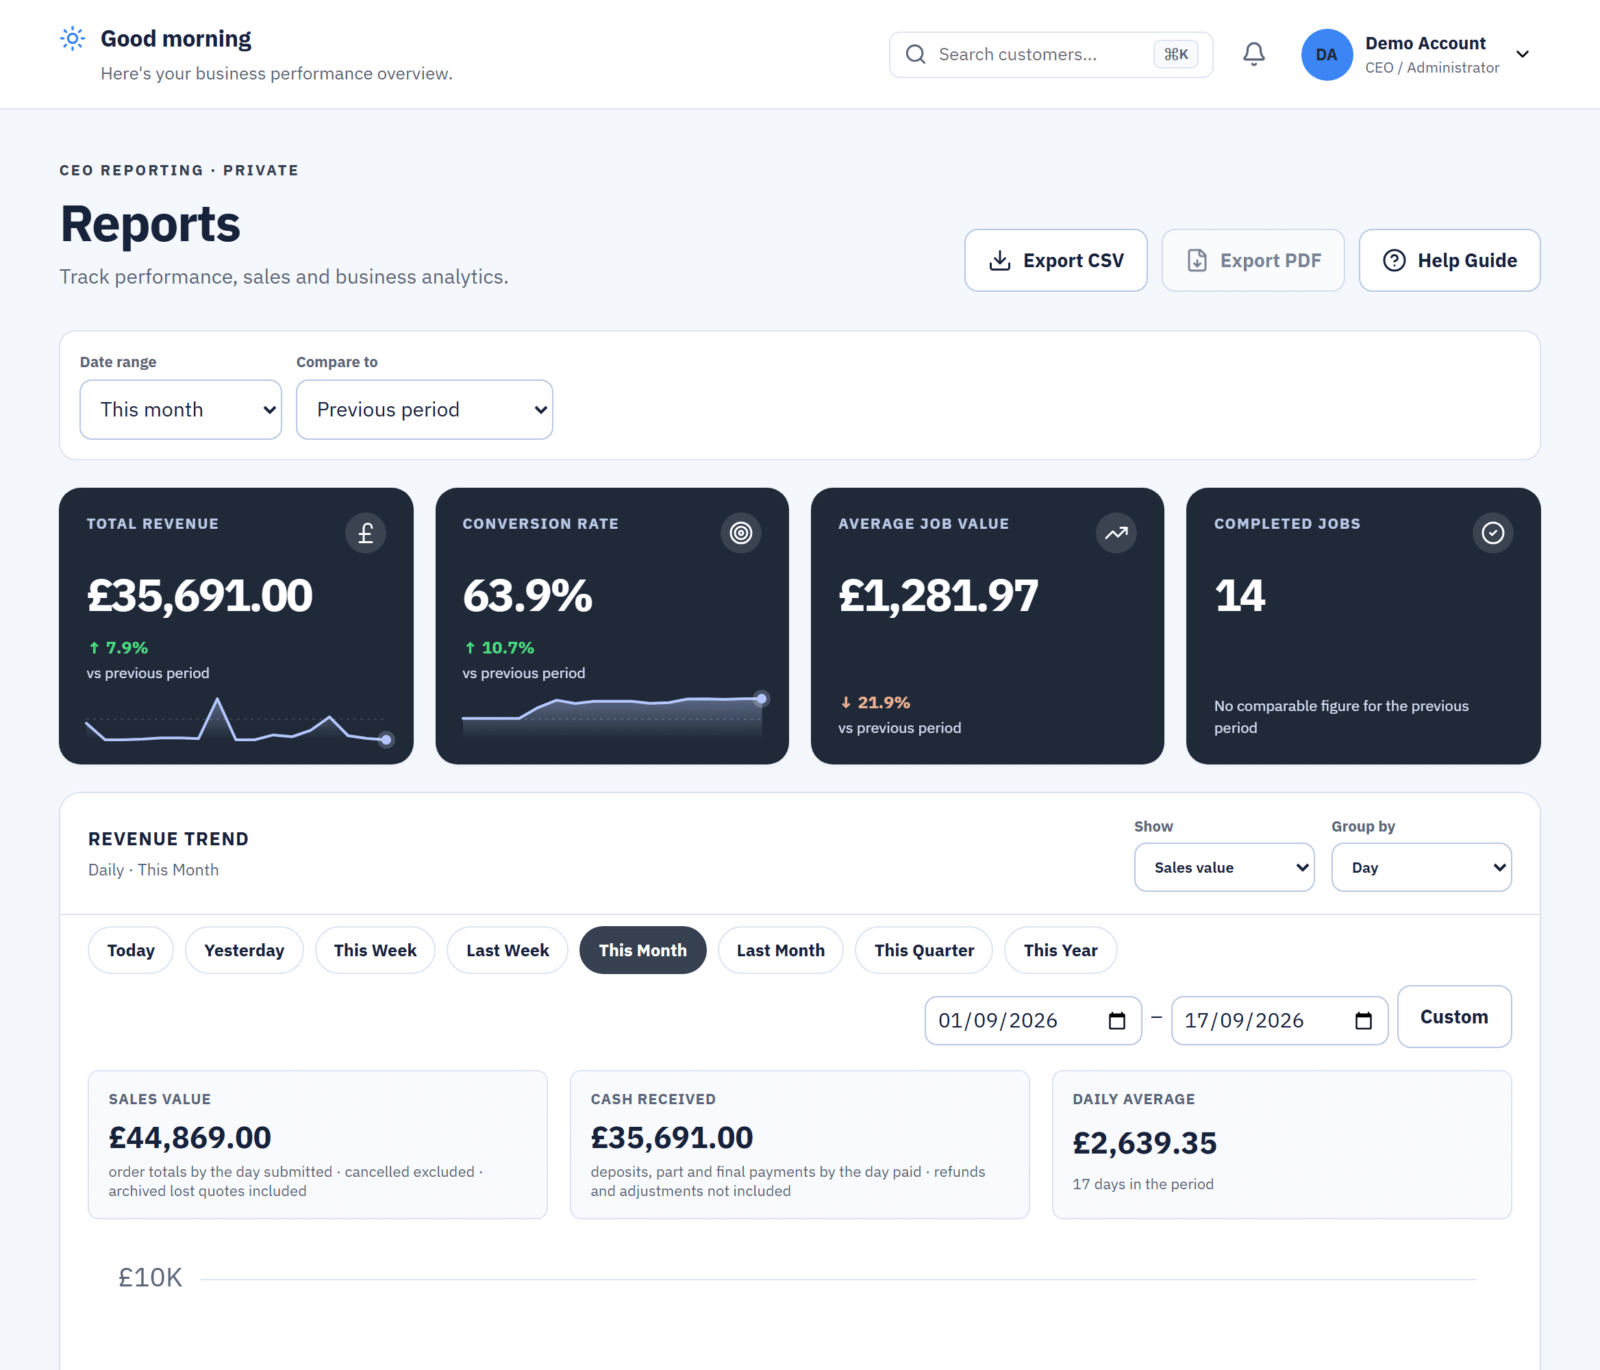Expand the Demo Account menu chevron

(1522, 54)
